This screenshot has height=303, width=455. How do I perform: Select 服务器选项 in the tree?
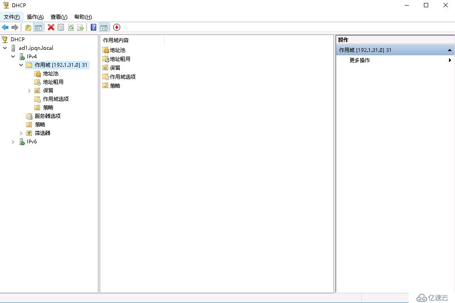coord(48,116)
